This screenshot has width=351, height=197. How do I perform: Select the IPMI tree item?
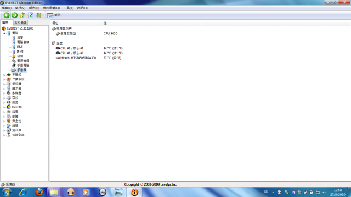point(20,51)
